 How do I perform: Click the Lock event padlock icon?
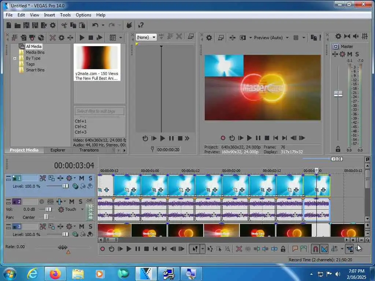[283, 249]
